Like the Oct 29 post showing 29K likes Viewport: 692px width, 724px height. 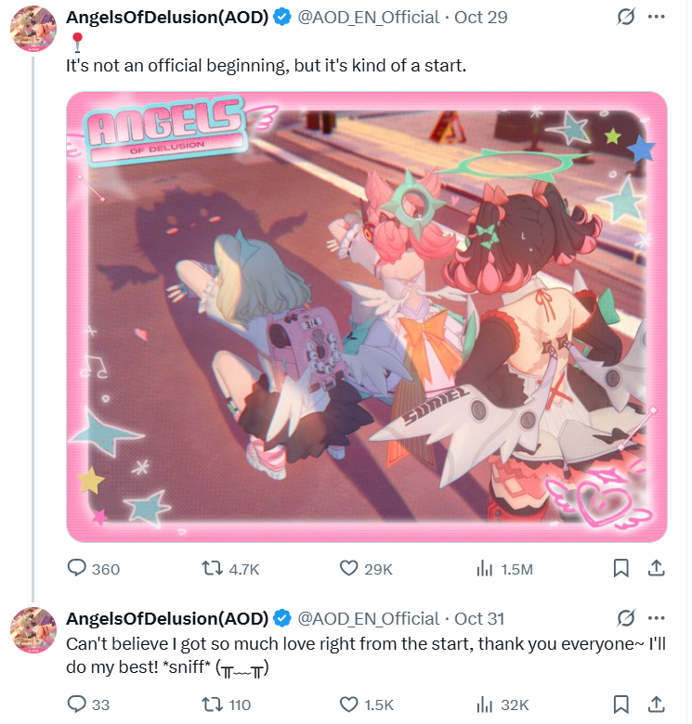366,568
